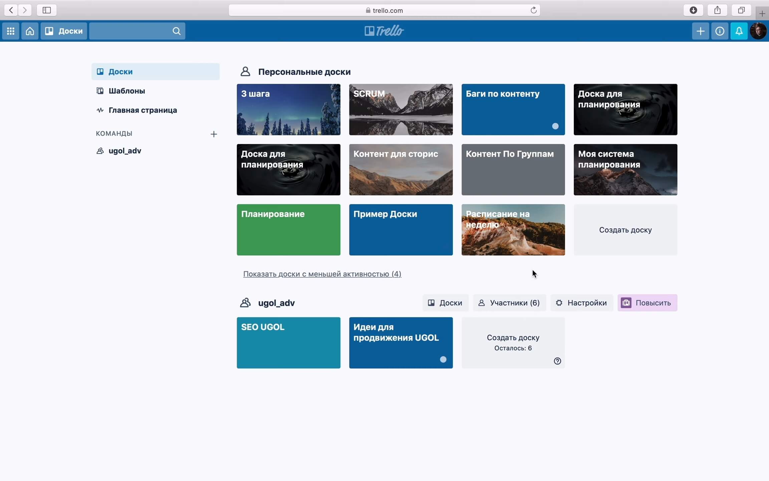Open the Баги по контенту board
Screen dimensions: 769x481
513,110
